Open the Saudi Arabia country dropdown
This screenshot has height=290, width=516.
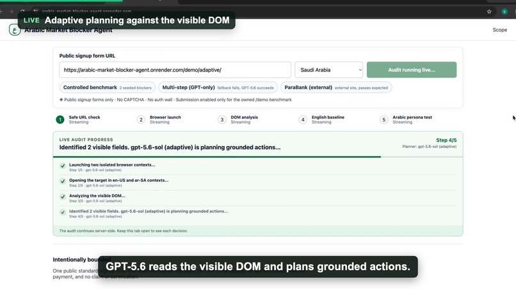[329, 70]
